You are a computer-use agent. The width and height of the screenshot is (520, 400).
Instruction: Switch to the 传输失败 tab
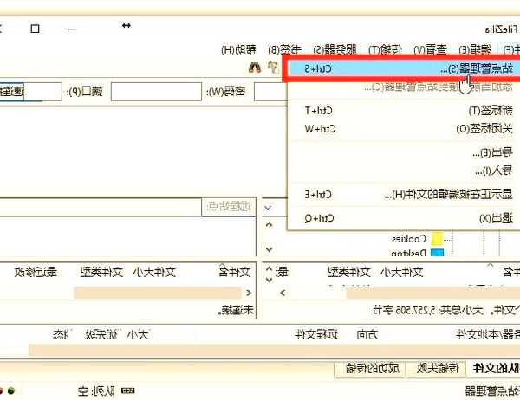439,369
